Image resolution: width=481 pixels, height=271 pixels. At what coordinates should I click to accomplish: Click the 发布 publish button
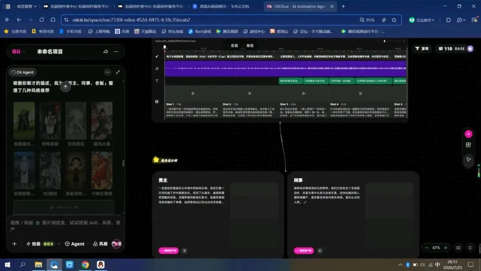pyautogui.click(x=422, y=49)
